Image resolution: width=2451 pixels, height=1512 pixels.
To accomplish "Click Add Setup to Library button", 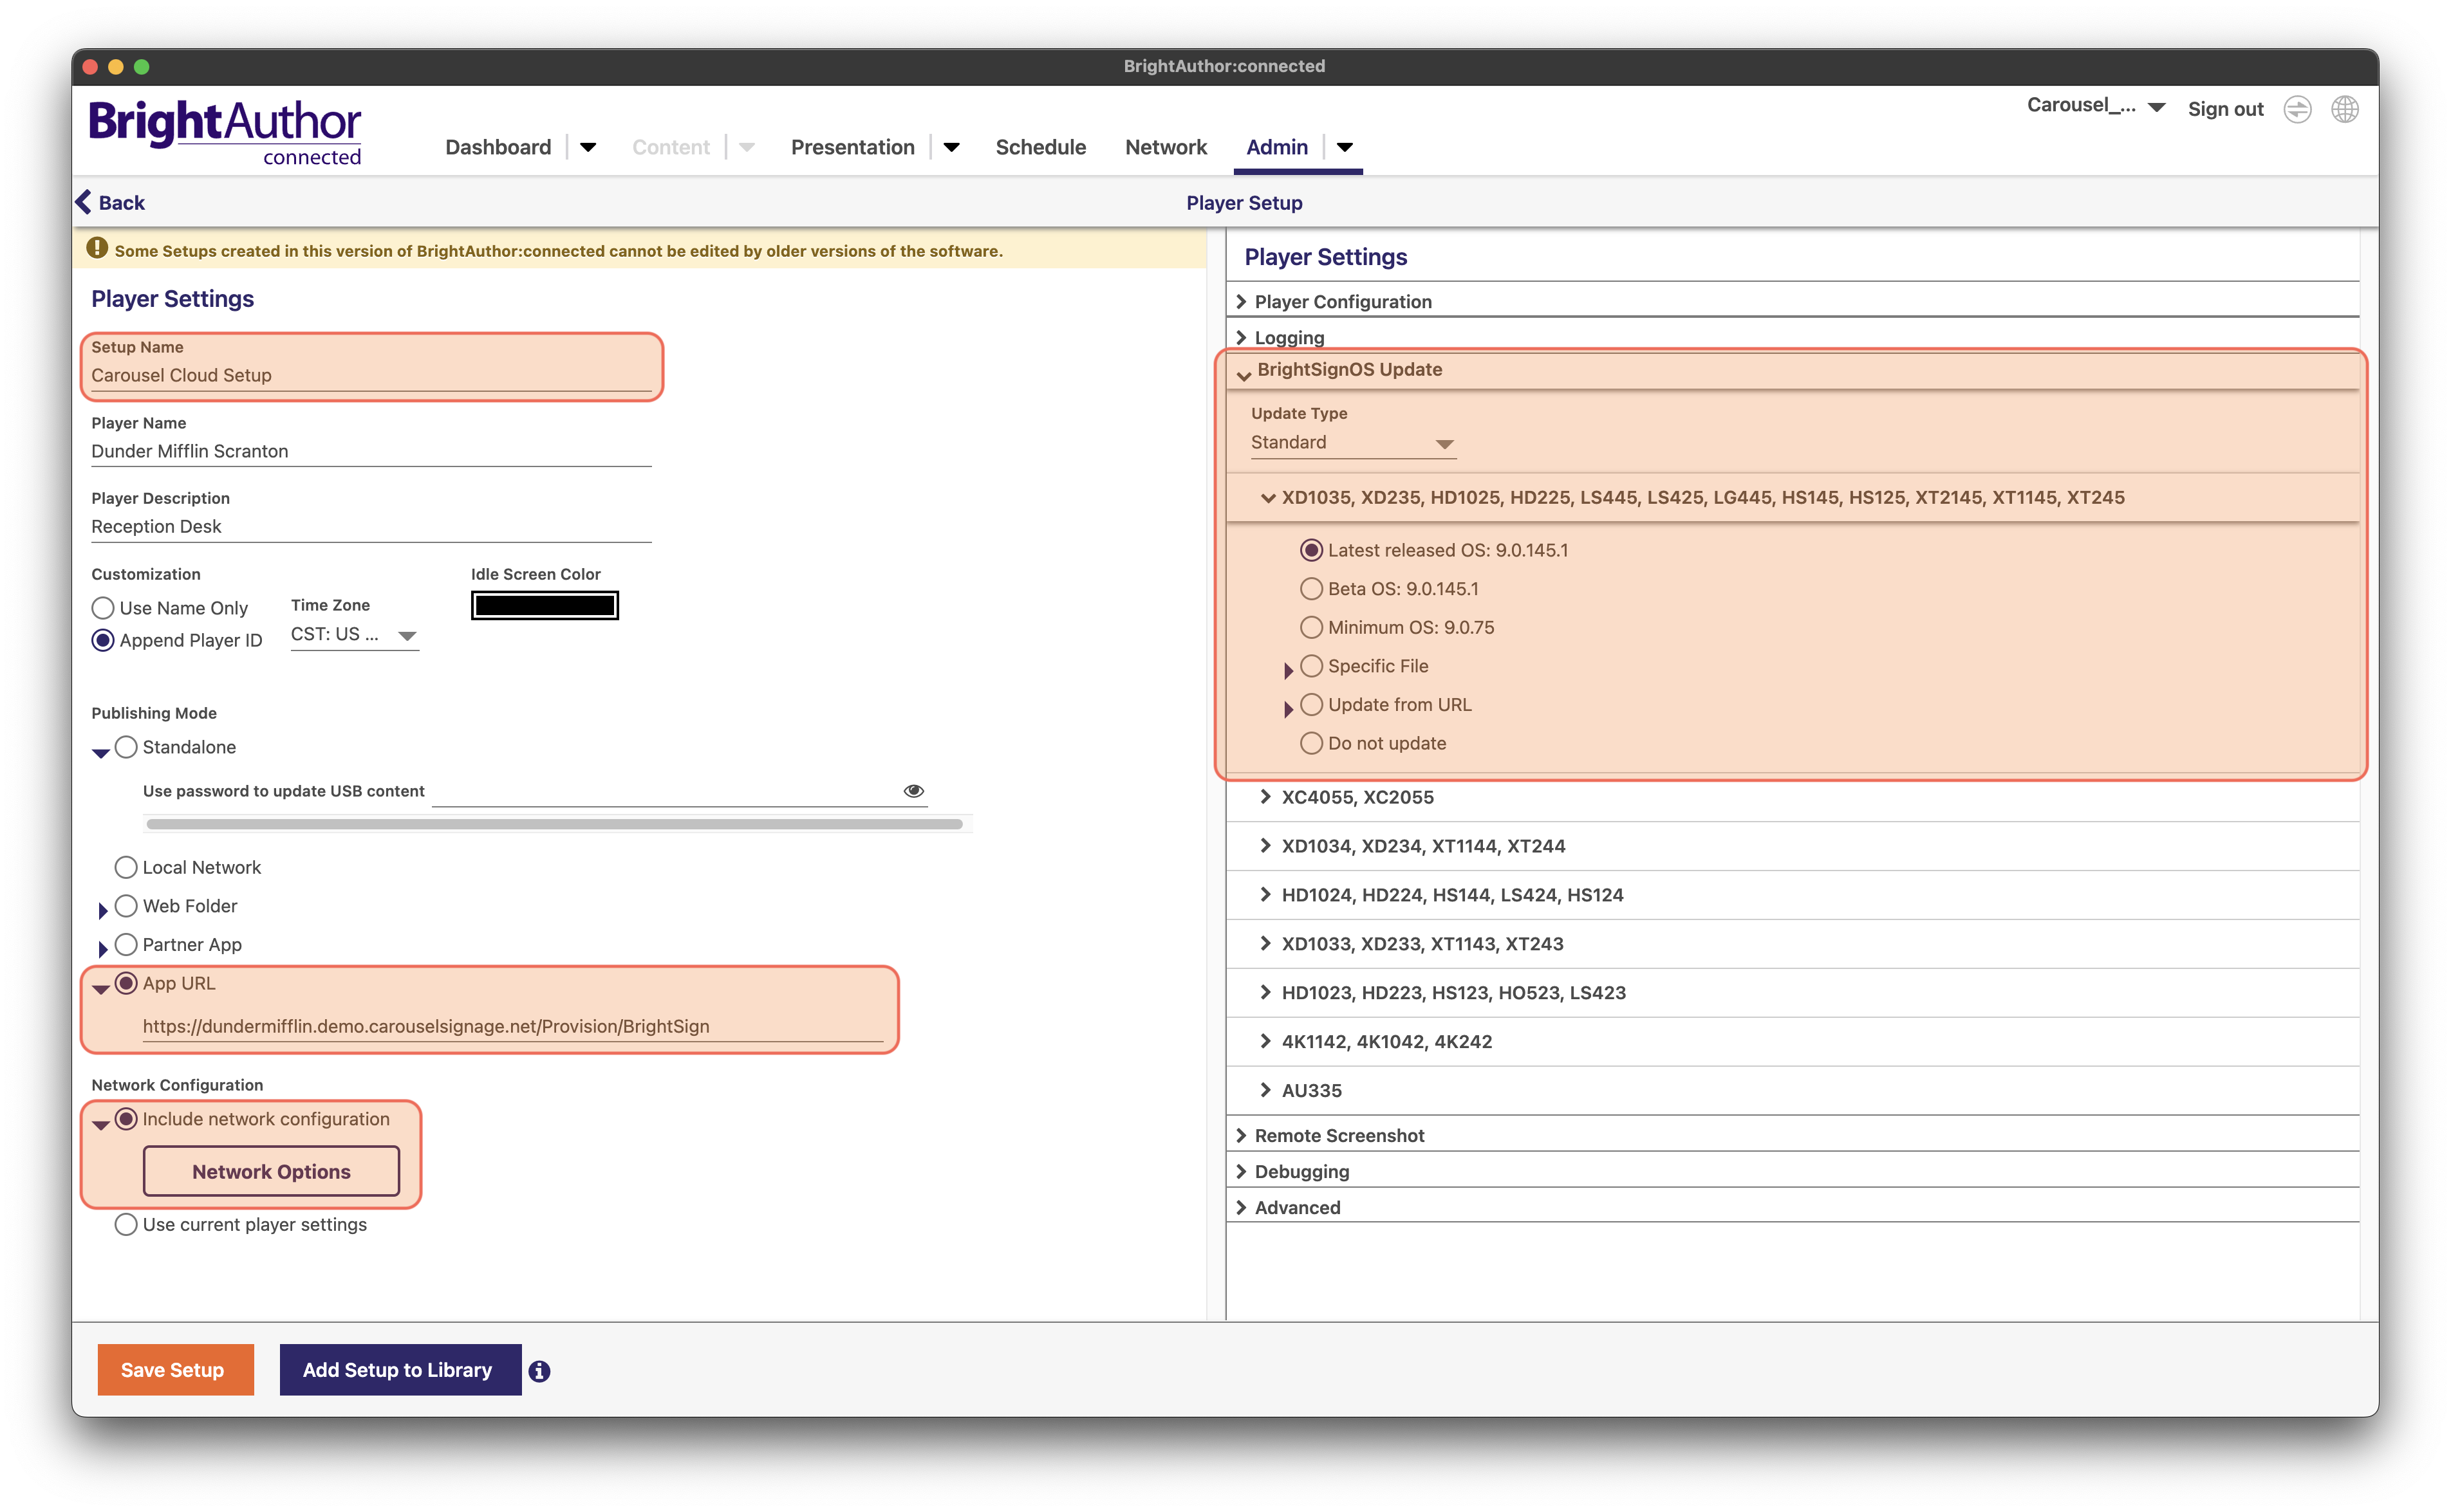I will pos(400,1370).
